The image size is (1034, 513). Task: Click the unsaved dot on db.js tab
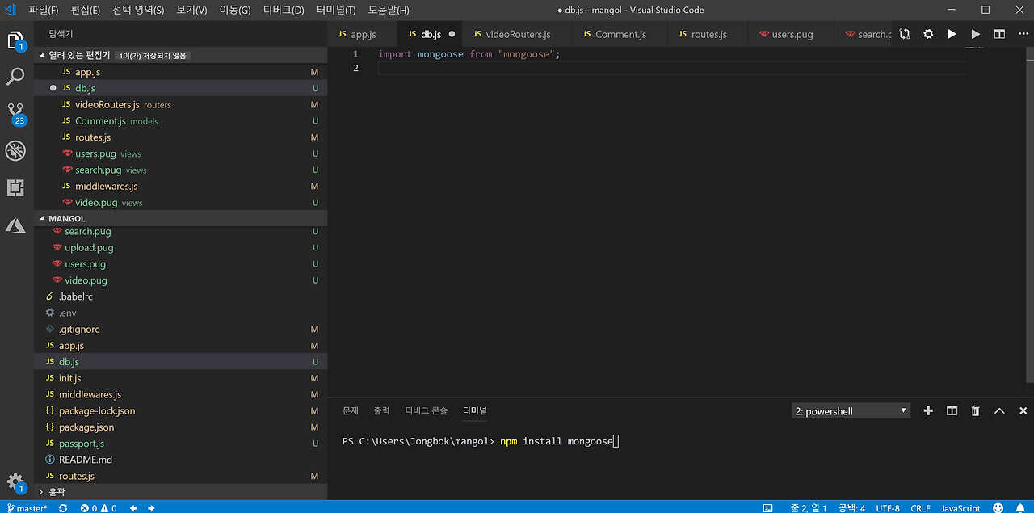click(452, 34)
